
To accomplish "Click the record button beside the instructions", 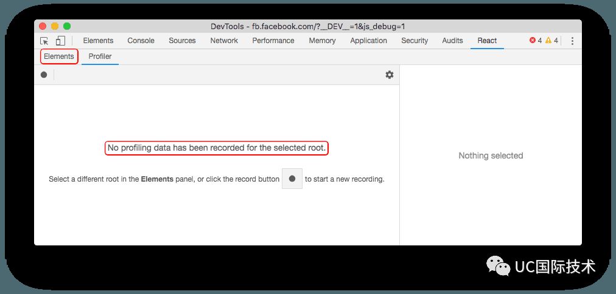I will (x=292, y=179).
